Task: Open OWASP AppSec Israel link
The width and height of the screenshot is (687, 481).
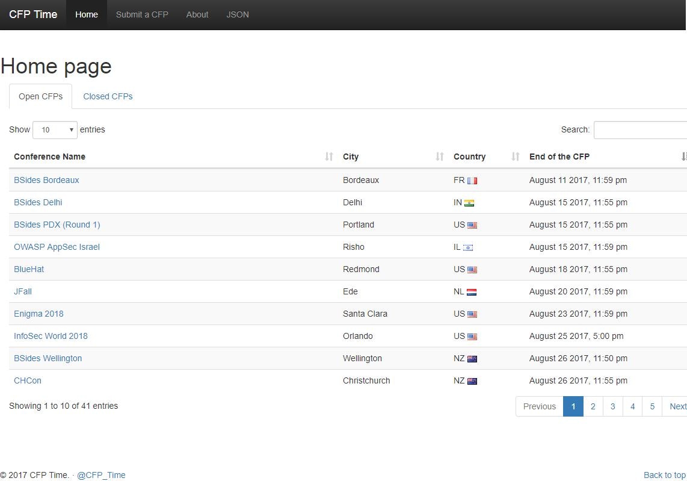Action: pos(57,247)
